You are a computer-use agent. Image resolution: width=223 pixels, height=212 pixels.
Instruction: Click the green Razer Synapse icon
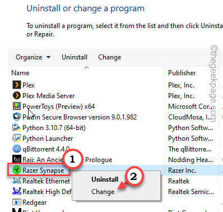click(17, 170)
